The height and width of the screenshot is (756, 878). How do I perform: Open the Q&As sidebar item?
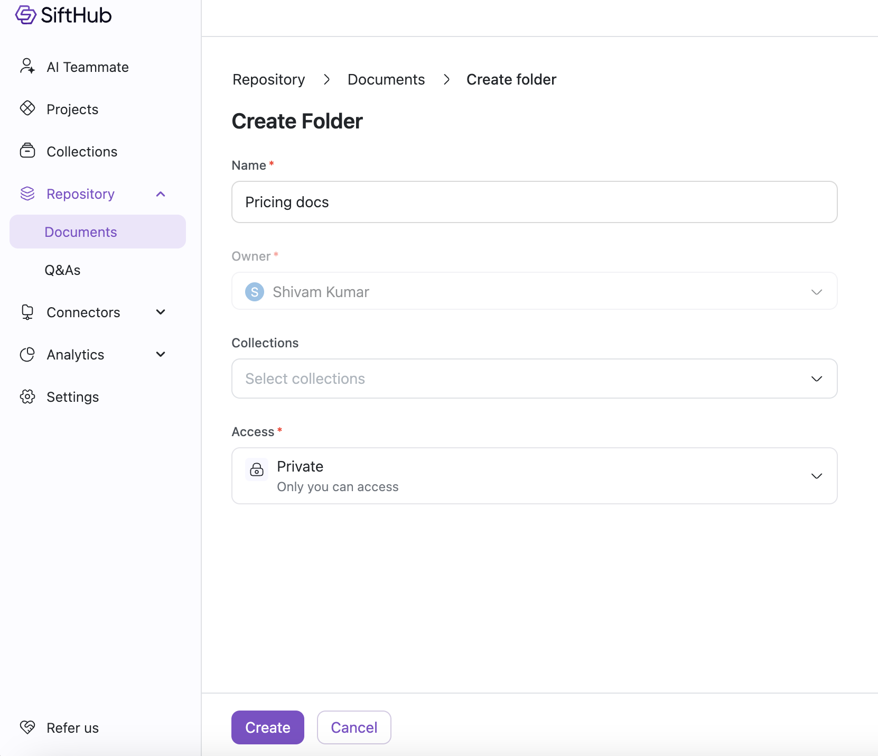tap(62, 270)
